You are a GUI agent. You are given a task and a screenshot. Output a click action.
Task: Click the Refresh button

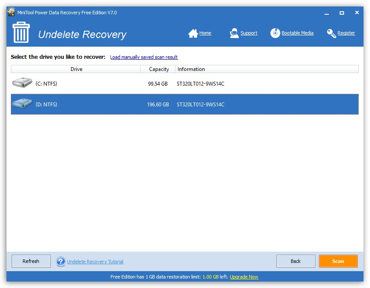[31, 261]
